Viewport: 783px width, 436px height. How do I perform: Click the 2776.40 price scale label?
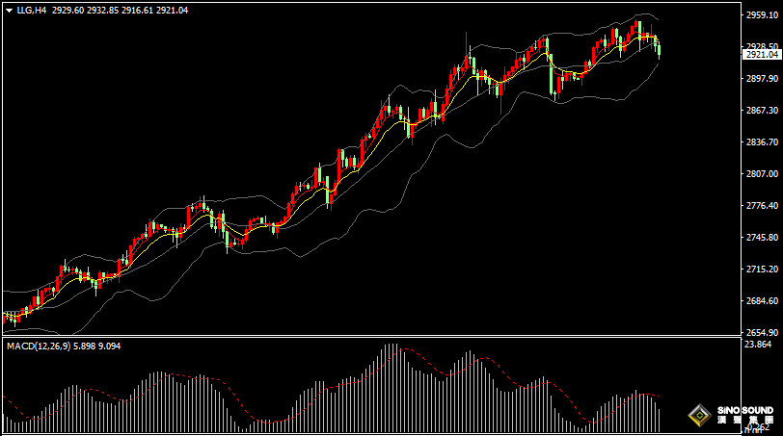762,205
